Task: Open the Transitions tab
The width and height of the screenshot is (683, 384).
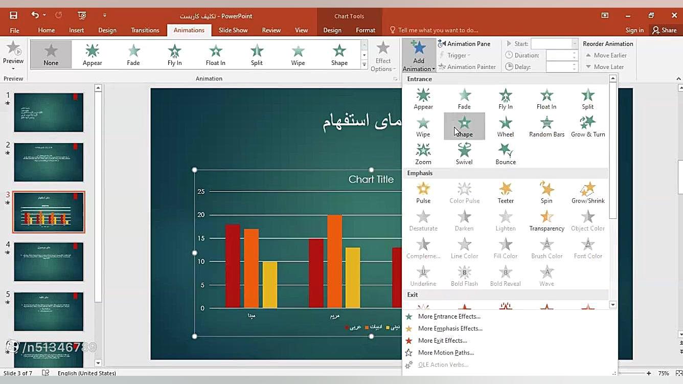Action: (x=145, y=30)
